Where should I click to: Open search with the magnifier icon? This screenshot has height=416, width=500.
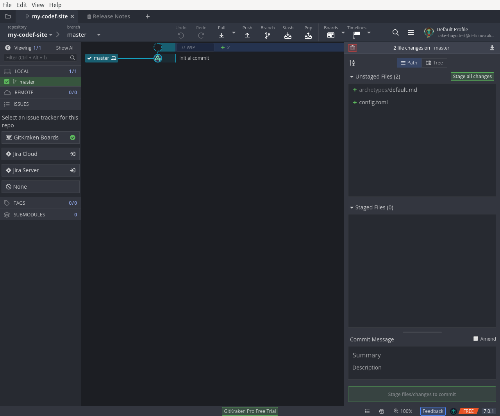click(396, 32)
